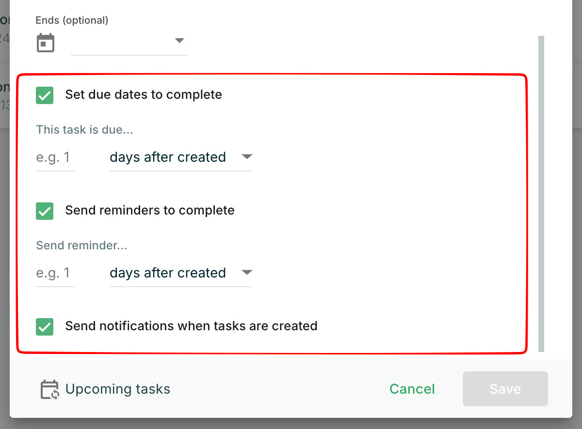Image resolution: width=582 pixels, height=429 pixels.
Task: Click the recurring calendar icon beside Upcoming tasks
Action: (x=49, y=389)
